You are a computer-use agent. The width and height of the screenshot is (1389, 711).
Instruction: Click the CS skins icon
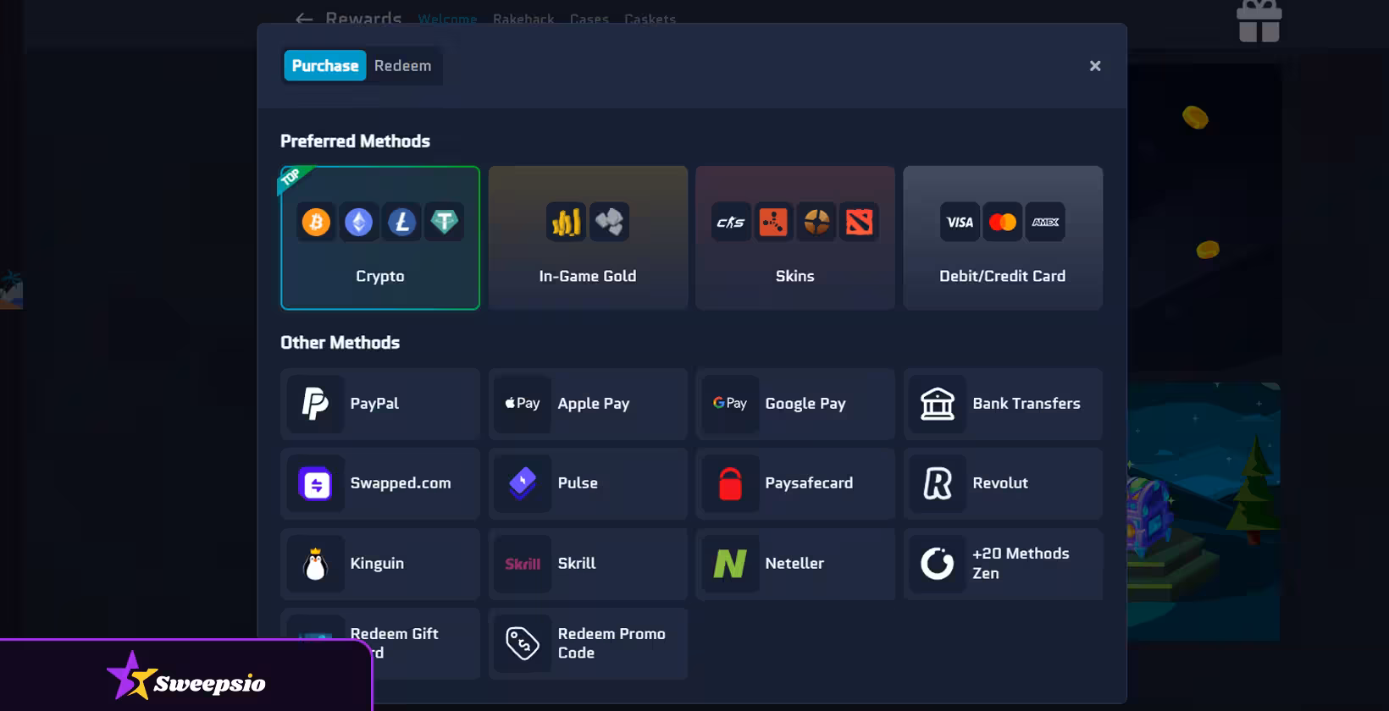tap(731, 223)
